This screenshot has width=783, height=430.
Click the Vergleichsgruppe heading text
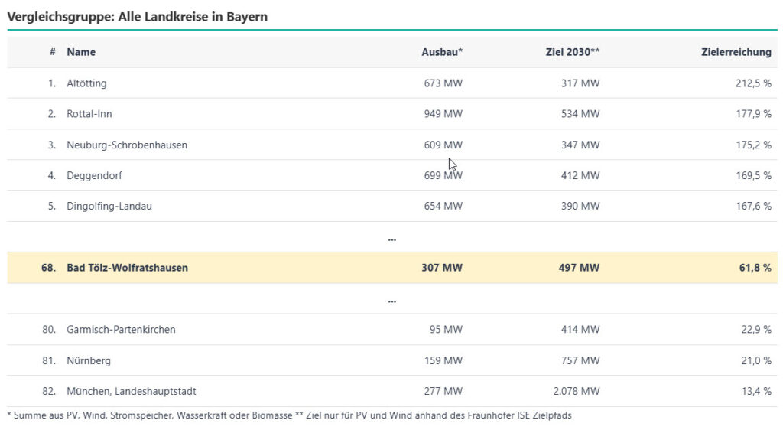point(138,16)
